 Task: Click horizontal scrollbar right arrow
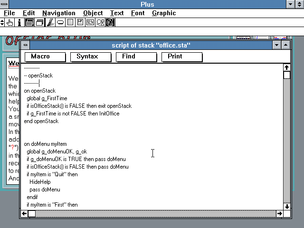coord(280,214)
